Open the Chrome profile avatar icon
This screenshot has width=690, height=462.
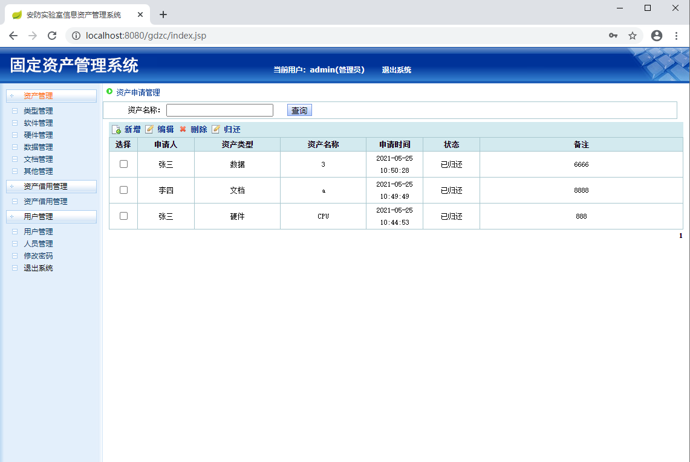(657, 36)
